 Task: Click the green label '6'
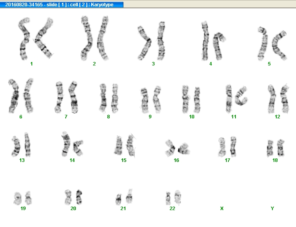point(21,117)
